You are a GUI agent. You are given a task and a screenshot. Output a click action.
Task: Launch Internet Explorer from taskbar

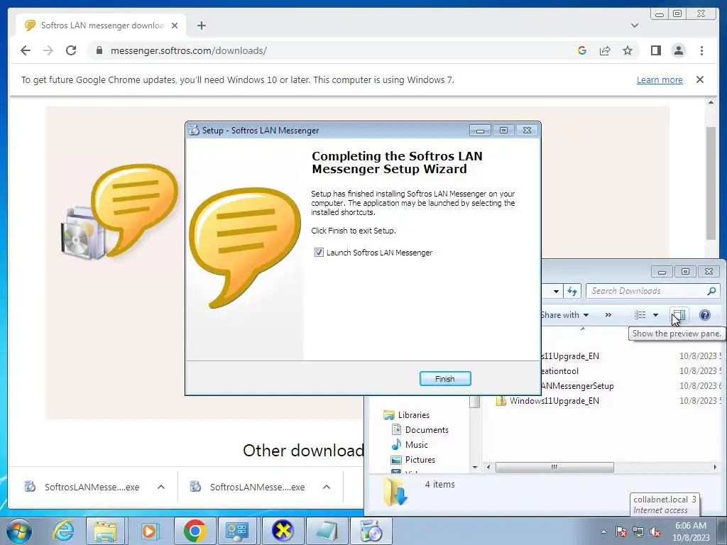[x=63, y=531]
